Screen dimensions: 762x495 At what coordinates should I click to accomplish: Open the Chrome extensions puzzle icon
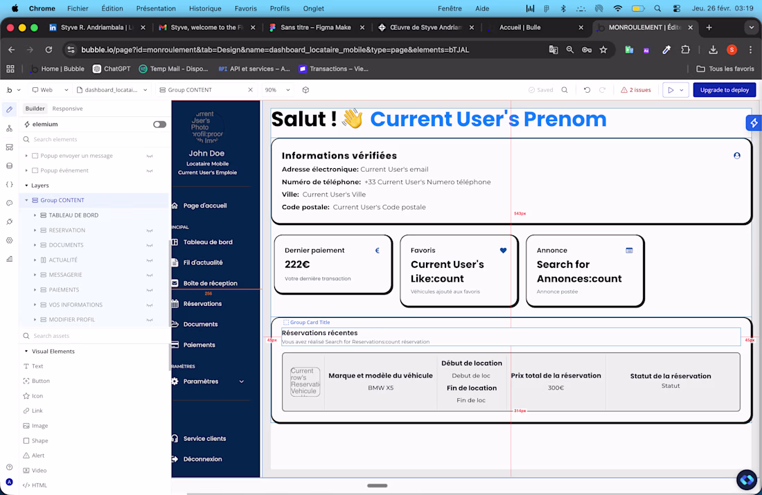pos(685,50)
